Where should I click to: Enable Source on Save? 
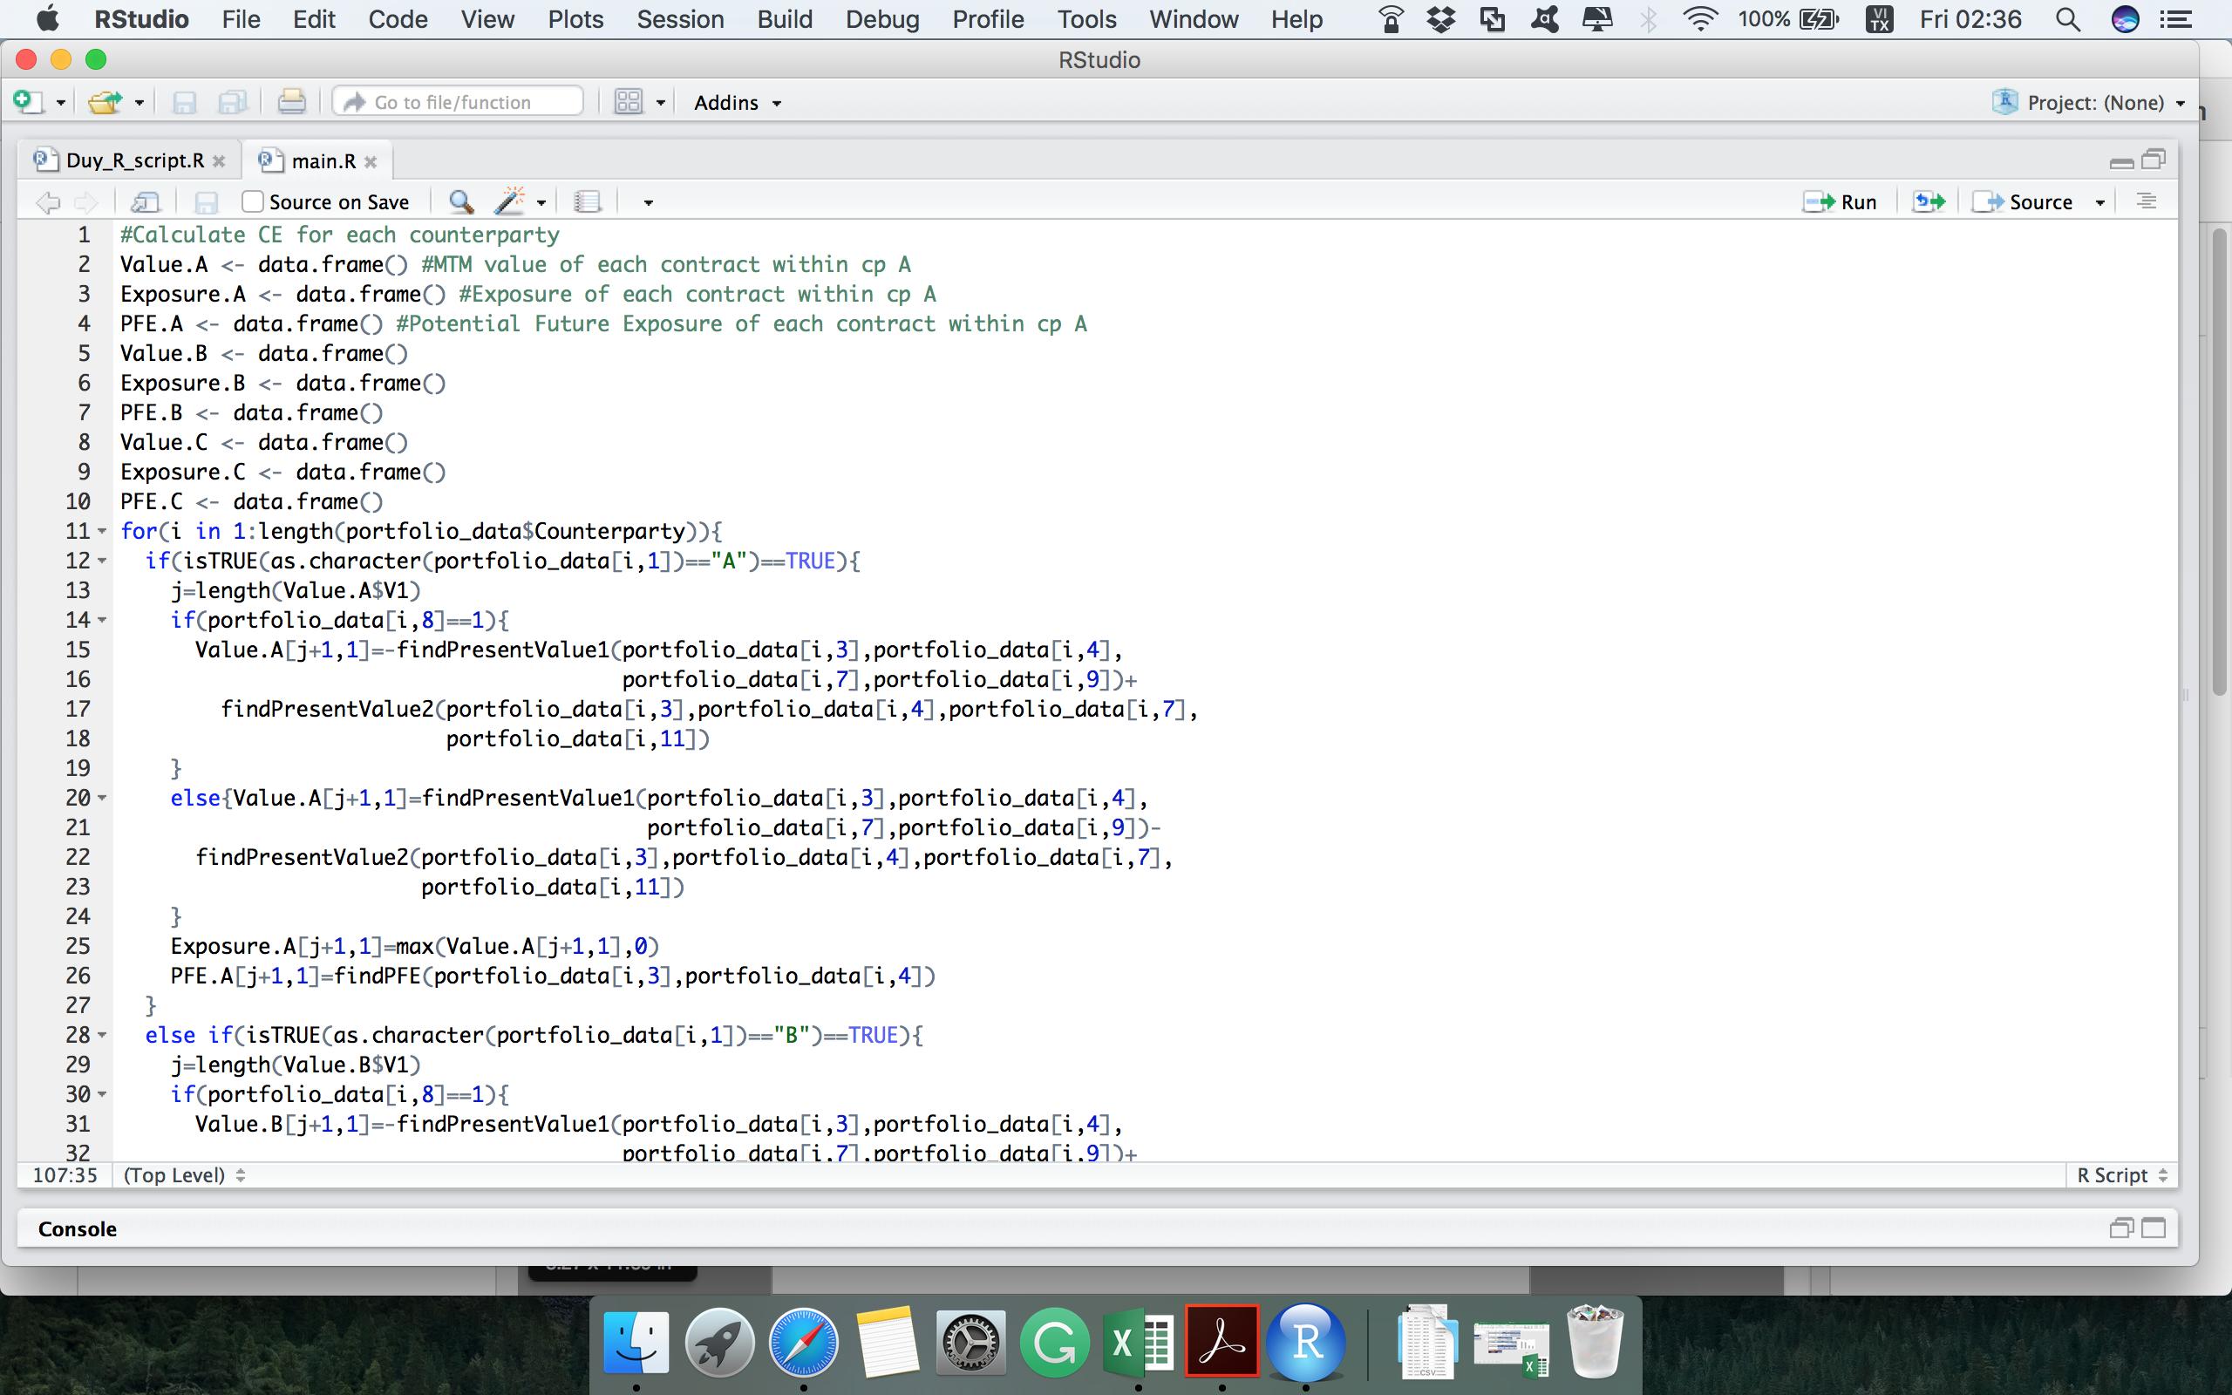[252, 201]
